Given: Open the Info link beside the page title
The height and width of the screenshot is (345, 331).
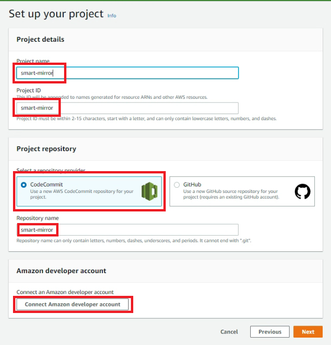Looking at the screenshot, I should (112, 16).
